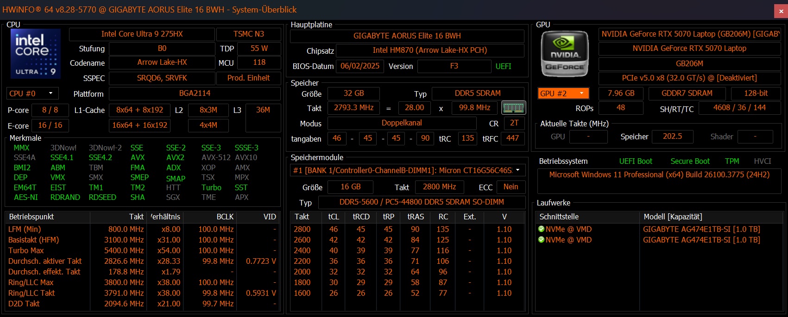Click the first NVMe drive status icon
Screen dimensions: 788x317
[x=541, y=229]
